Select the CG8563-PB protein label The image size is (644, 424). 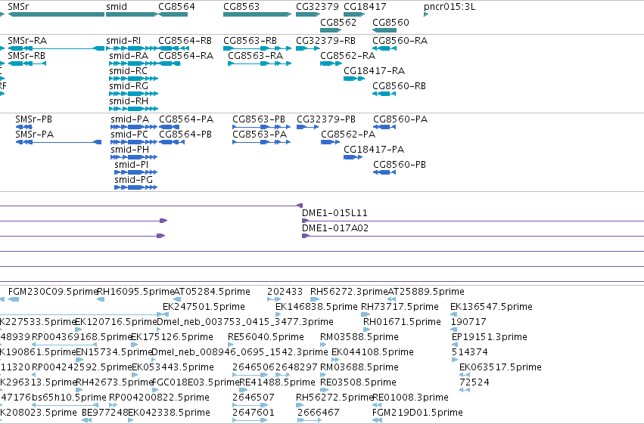tap(259, 119)
